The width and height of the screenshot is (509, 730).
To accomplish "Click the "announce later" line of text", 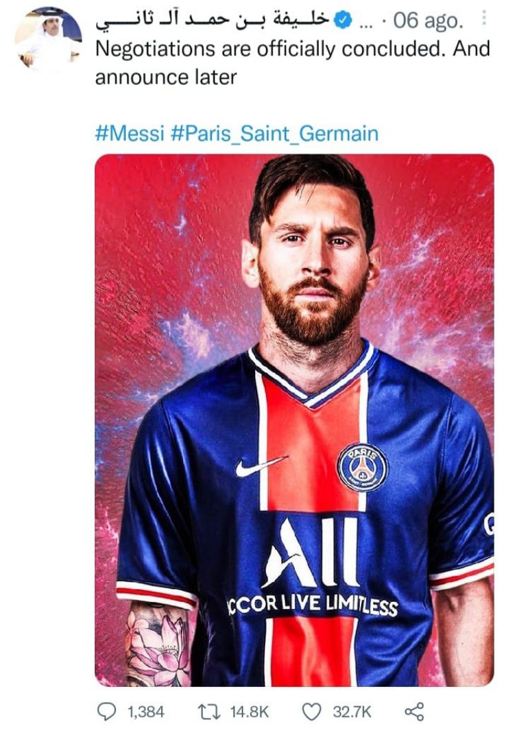I will [x=166, y=77].
